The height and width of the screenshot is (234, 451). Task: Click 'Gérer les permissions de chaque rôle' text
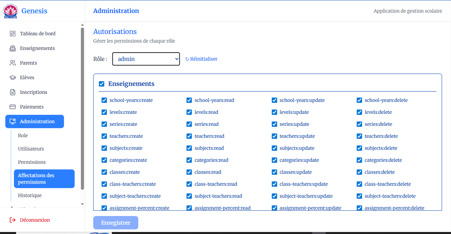(x=134, y=41)
